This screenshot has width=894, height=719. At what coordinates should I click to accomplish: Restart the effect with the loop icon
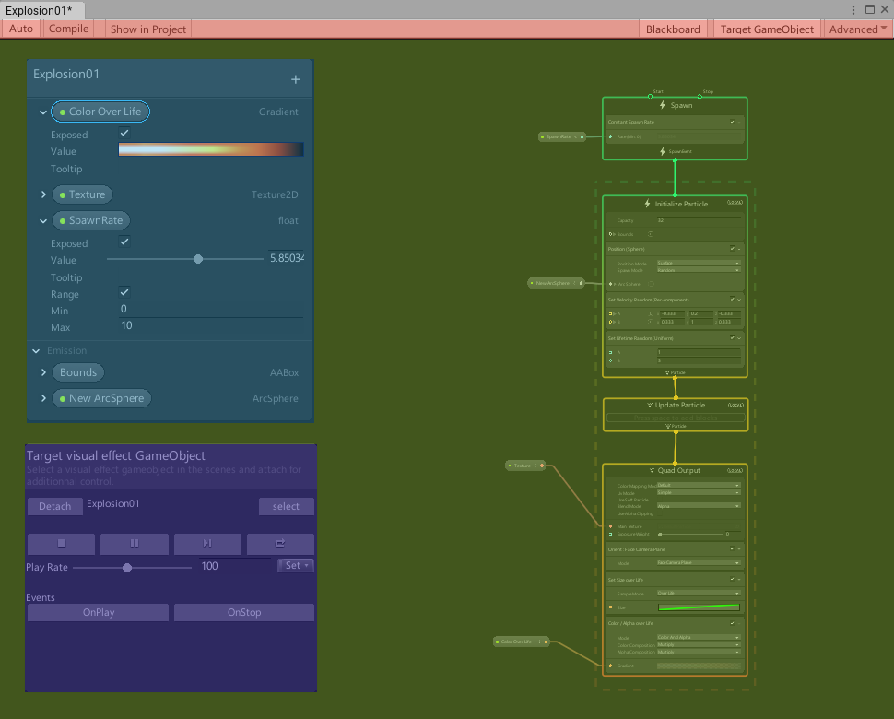(x=280, y=544)
